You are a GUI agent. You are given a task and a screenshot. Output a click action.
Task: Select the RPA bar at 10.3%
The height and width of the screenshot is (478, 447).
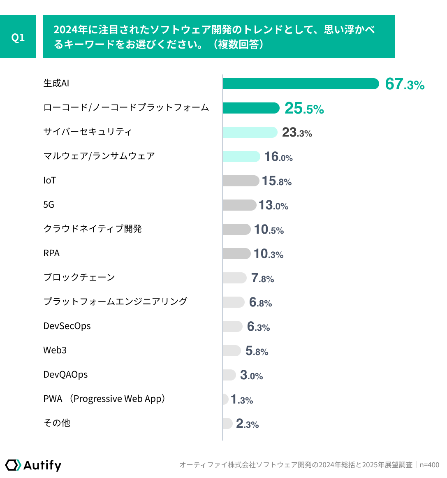click(x=237, y=254)
